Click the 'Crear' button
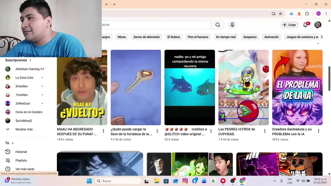 click(x=289, y=25)
